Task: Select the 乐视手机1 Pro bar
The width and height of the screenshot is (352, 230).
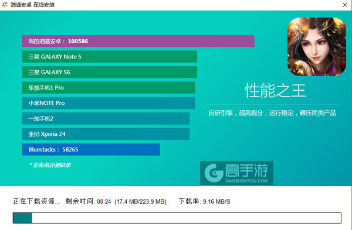Action: point(109,88)
